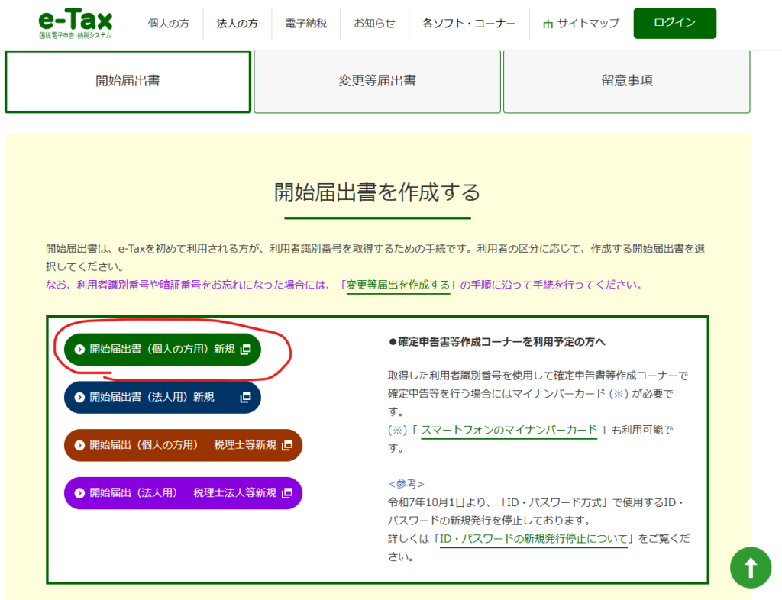Click external-link icon on 個人の方用 新規 button
Screen dimensions: 782x600
point(245,350)
